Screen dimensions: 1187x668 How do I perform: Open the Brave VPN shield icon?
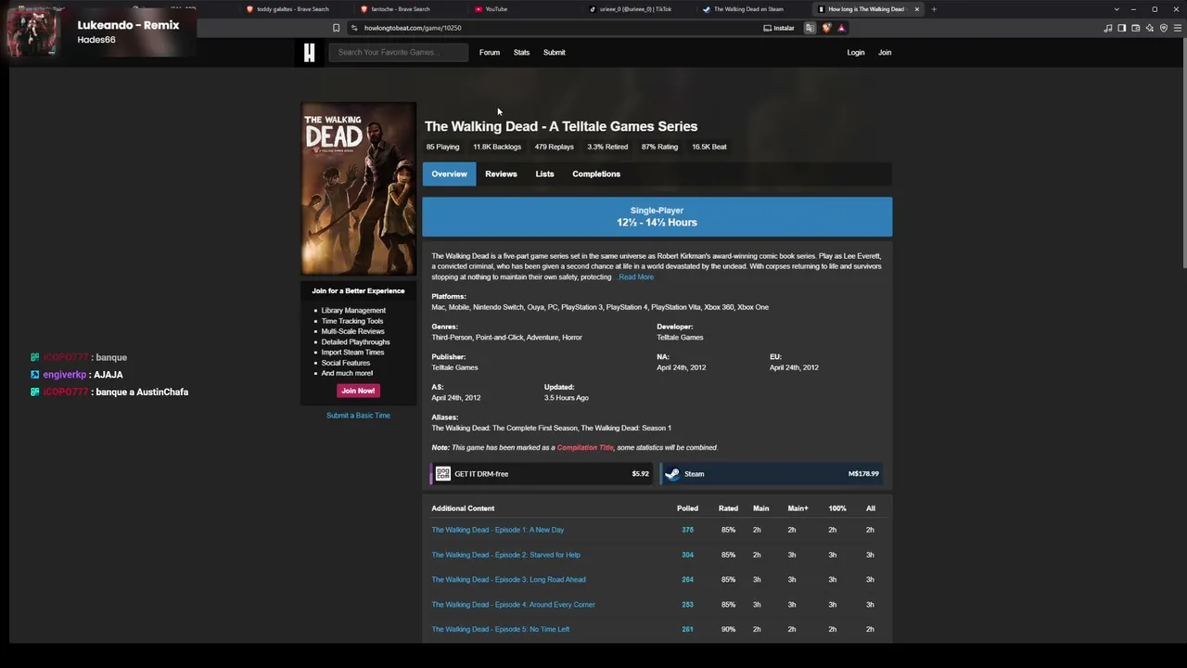tap(1163, 28)
